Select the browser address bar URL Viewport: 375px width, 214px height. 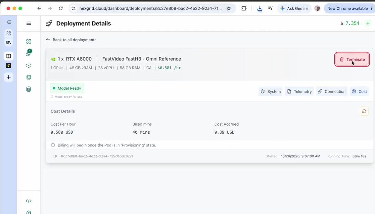[x=151, y=8]
